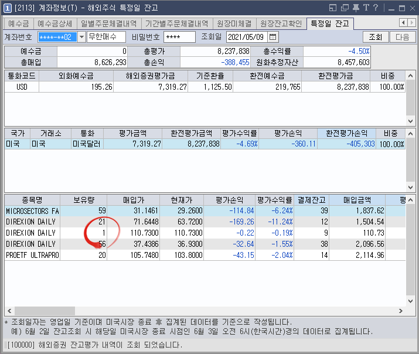Open the calendar date picker icon

[273, 37]
